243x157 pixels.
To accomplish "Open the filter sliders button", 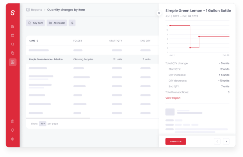I will [x=72, y=23].
